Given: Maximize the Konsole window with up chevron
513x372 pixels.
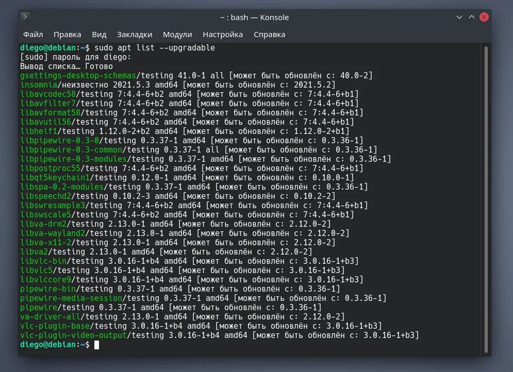Looking at the screenshot, I should (x=472, y=17).
